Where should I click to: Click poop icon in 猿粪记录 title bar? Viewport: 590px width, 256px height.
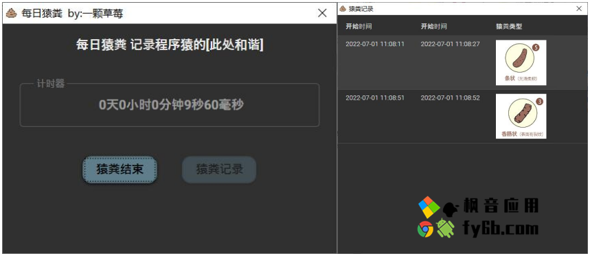pyautogui.click(x=343, y=9)
